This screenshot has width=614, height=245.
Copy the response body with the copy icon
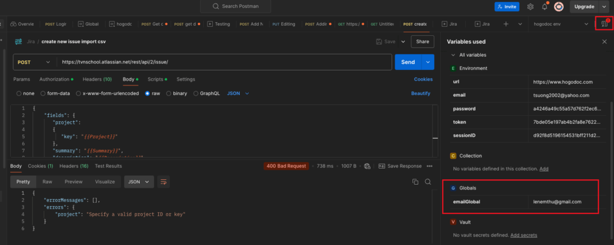click(416, 182)
